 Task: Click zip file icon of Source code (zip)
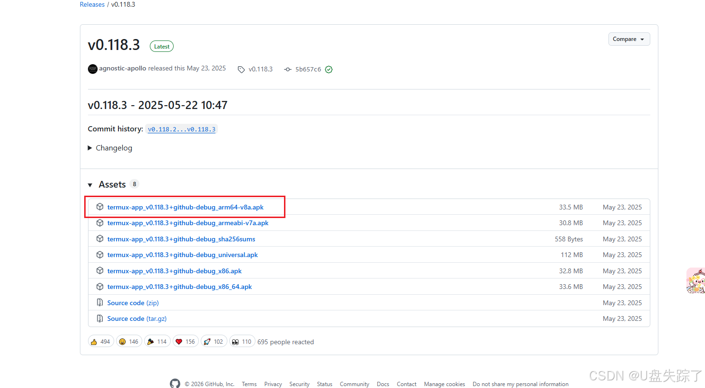point(100,302)
